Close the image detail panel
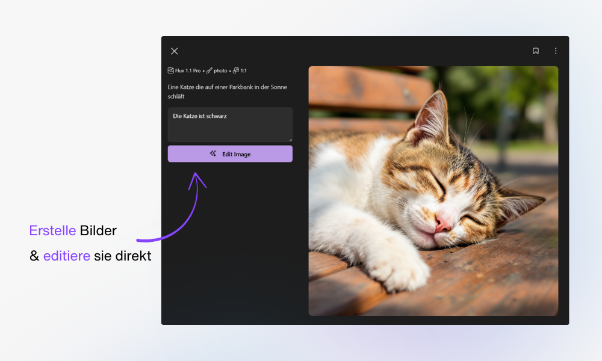Viewport: 602px width, 361px height. click(175, 51)
